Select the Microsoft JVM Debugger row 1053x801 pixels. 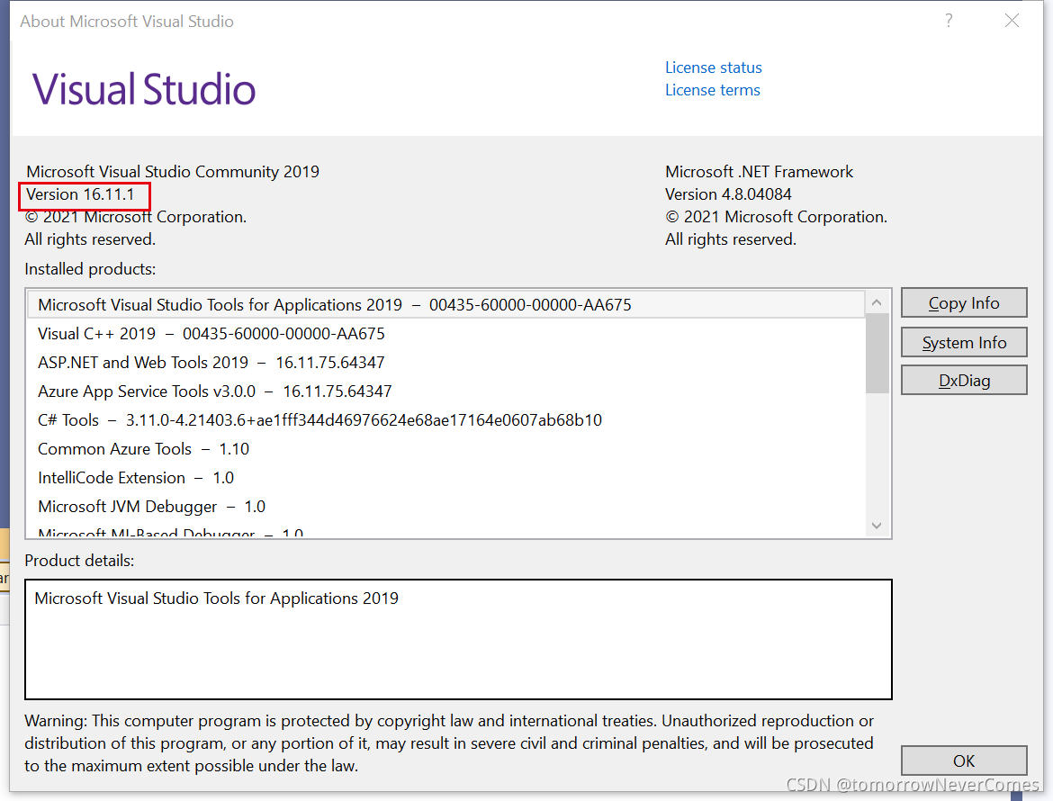coord(445,507)
